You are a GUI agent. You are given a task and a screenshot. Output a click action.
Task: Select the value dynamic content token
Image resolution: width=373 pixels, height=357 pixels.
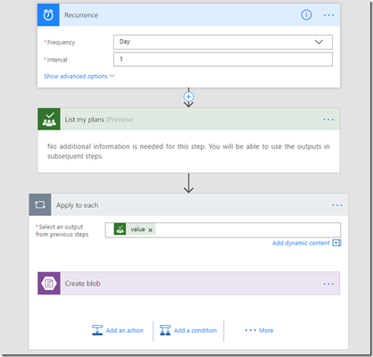135,229
